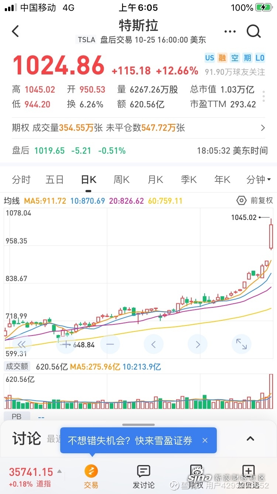Tap the orange 交易 trade icon
Screen dimensions: 277x494
point(91,471)
